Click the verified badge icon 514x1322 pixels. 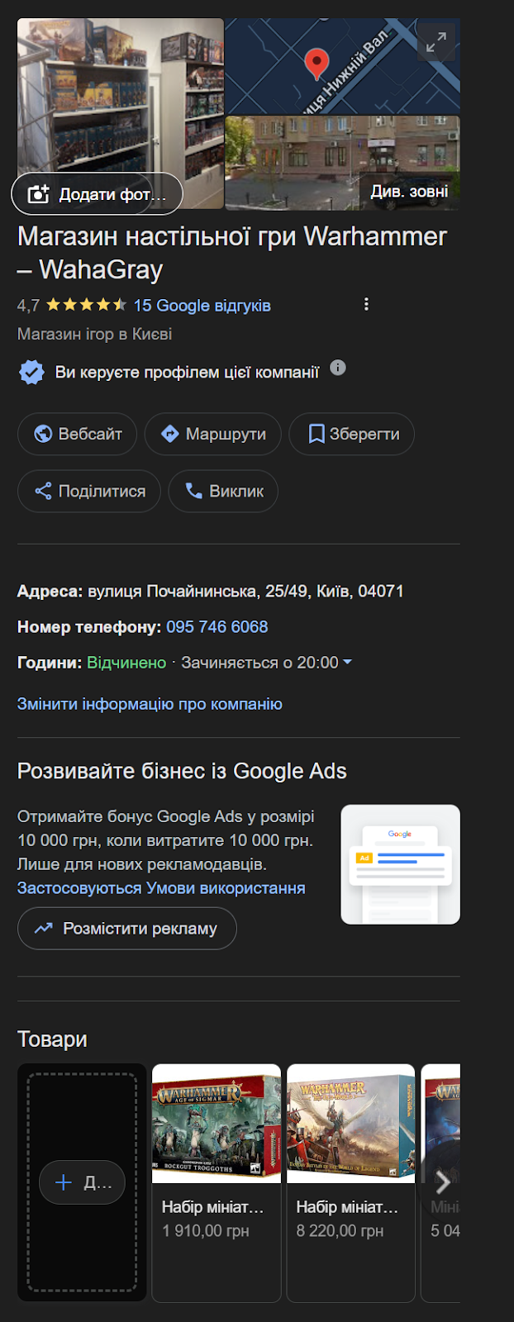pyautogui.click(x=31, y=373)
